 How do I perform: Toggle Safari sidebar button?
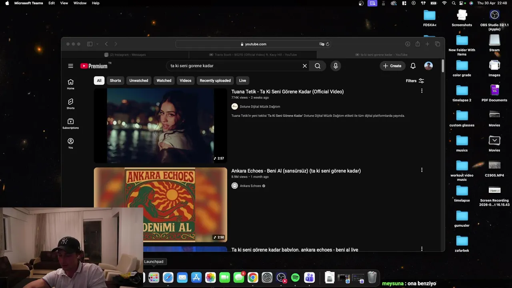pos(90,44)
